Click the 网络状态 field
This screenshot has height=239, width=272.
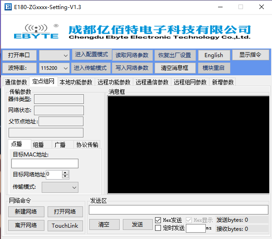tap(59, 110)
